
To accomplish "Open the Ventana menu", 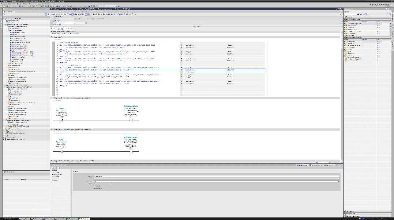I will [48, 4].
